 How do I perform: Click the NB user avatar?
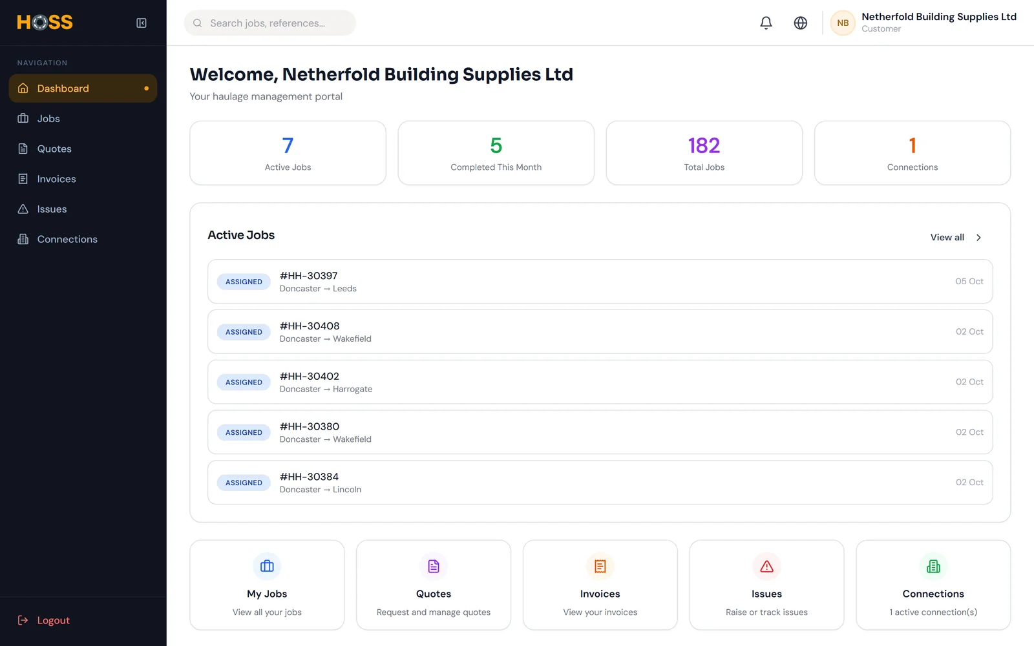click(x=843, y=23)
